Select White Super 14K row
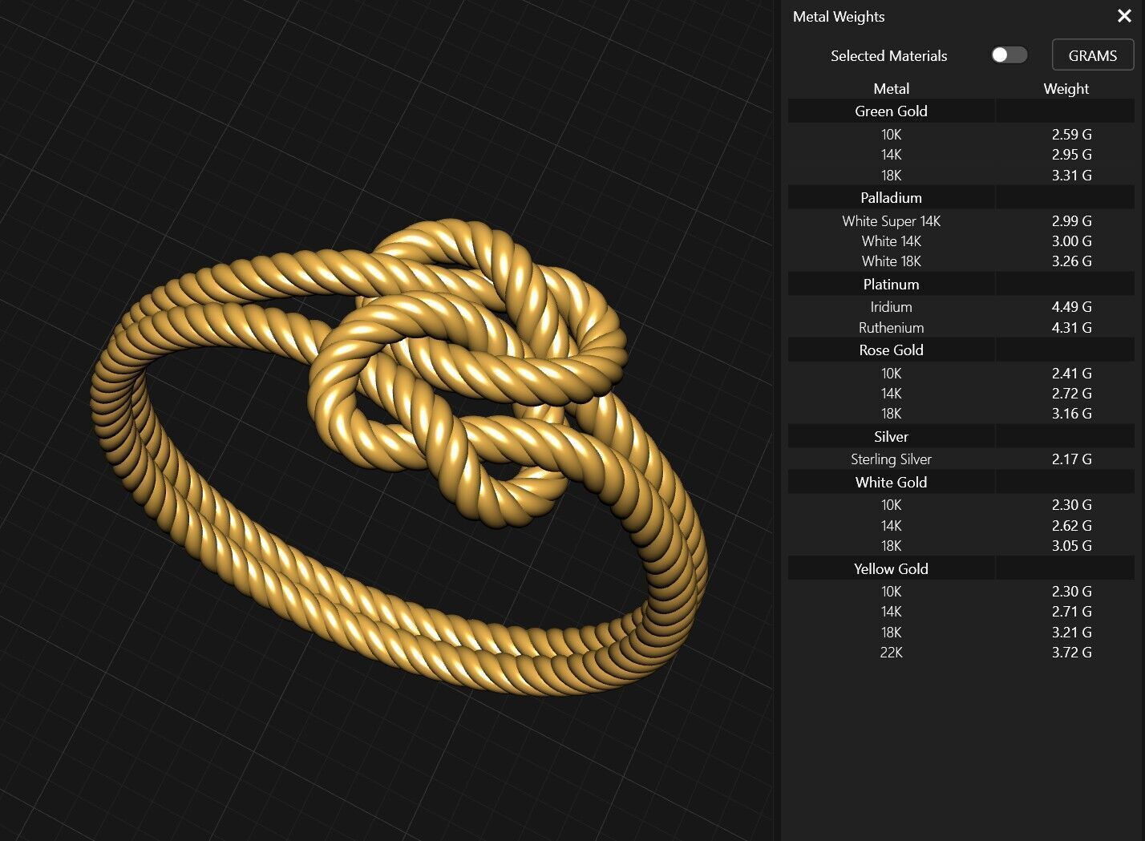Image resolution: width=1145 pixels, height=841 pixels. point(961,220)
